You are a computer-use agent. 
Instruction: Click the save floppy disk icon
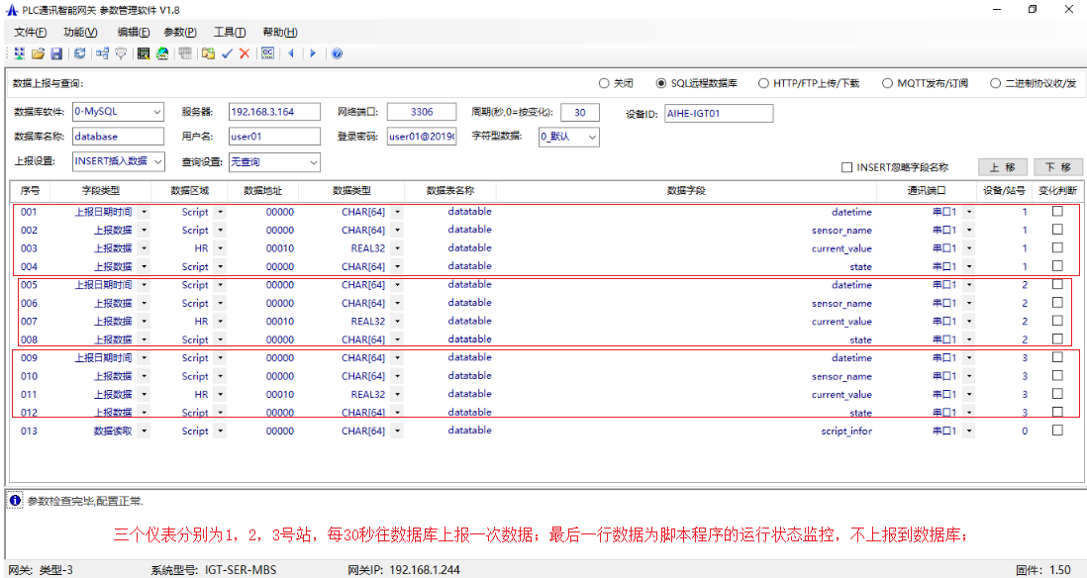point(56,53)
